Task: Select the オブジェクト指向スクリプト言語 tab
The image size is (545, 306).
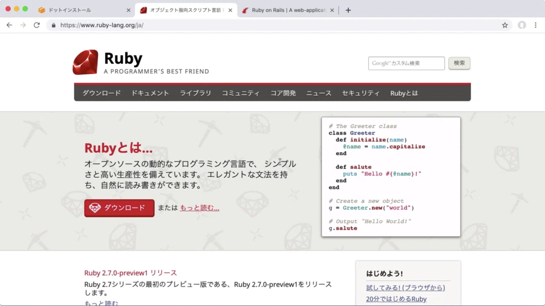Action: 186,10
